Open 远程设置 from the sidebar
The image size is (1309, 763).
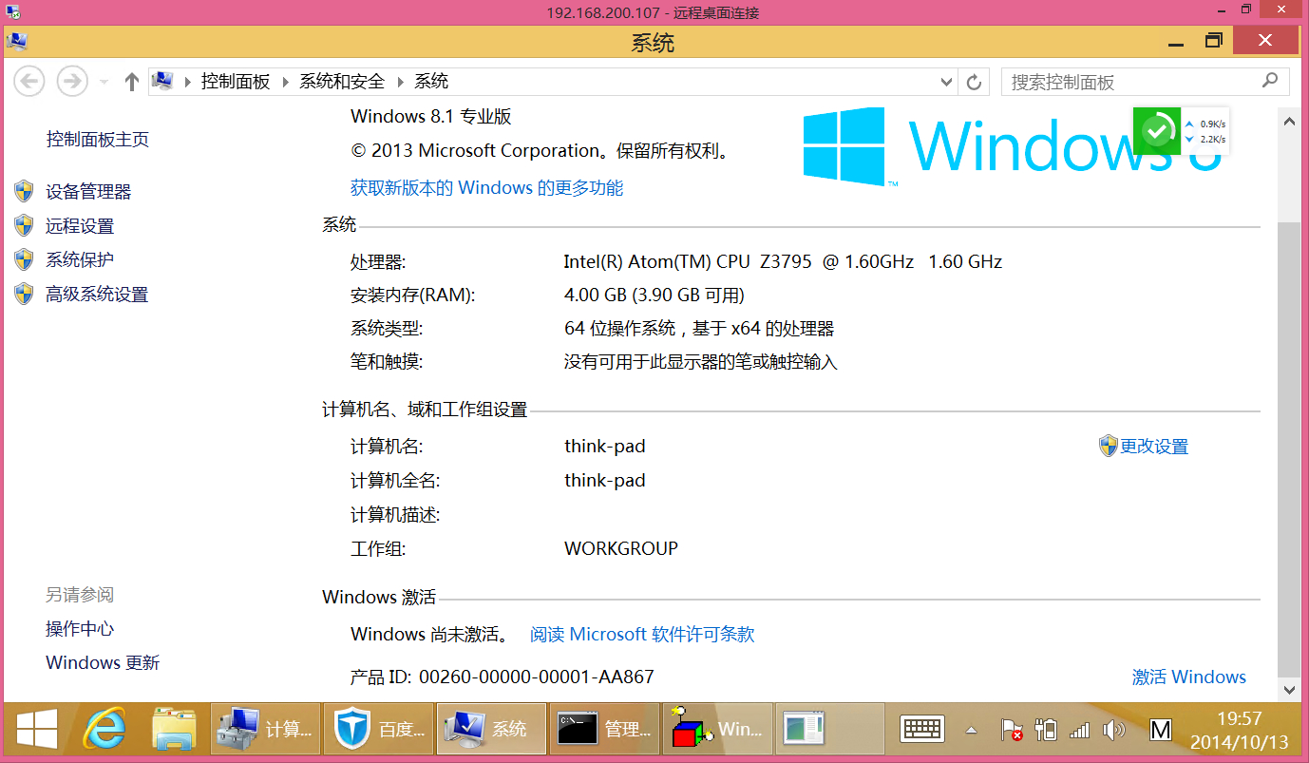click(80, 226)
